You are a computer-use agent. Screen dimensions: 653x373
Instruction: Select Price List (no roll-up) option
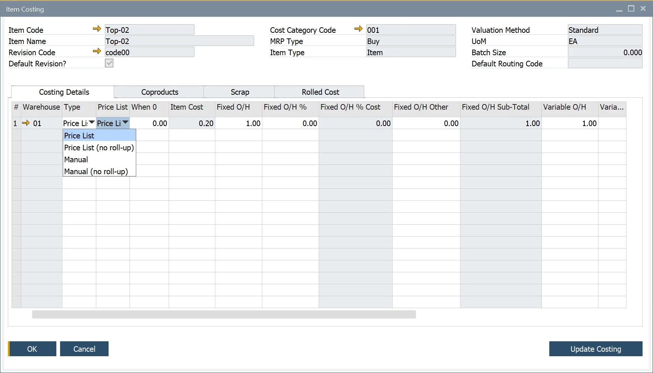tap(99, 147)
